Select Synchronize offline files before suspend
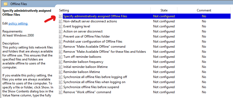Screen dimensions: 233x98 91,87
